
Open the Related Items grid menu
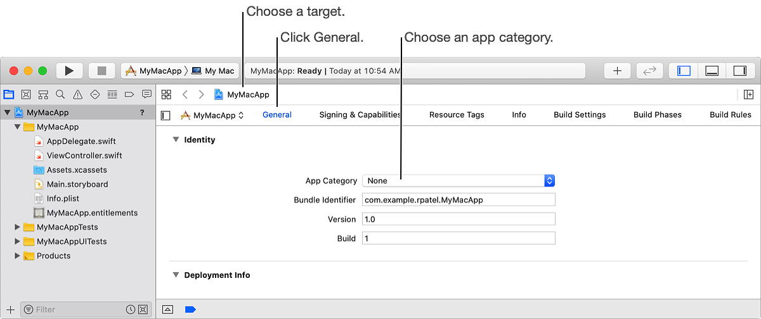(x=166, y=94)
